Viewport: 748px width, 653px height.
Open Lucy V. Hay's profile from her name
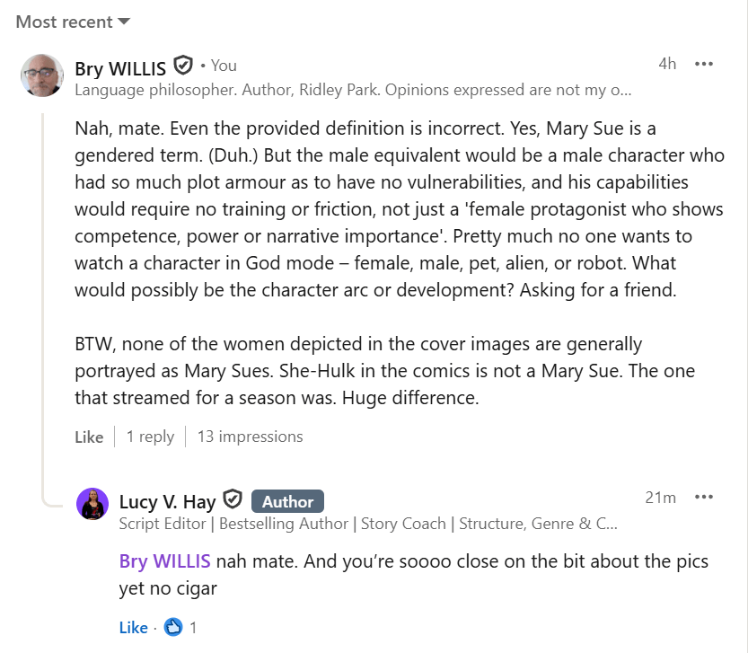(x=167, y=501)
